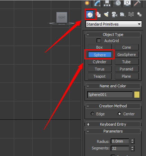Click the Segments value field
This screenshot has height=156, width=146.
[120, 148]
